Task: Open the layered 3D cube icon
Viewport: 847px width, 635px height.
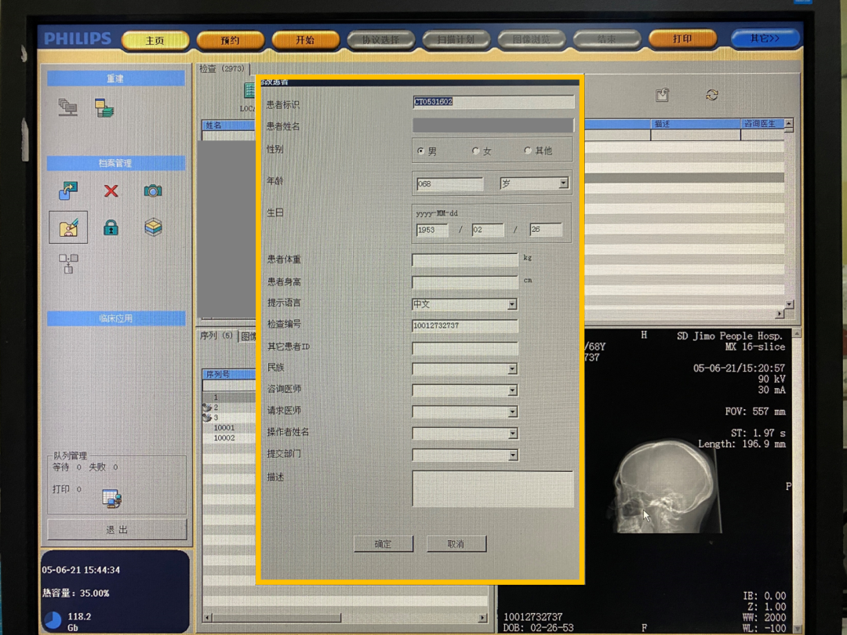Action: click(x=153, y=227)
